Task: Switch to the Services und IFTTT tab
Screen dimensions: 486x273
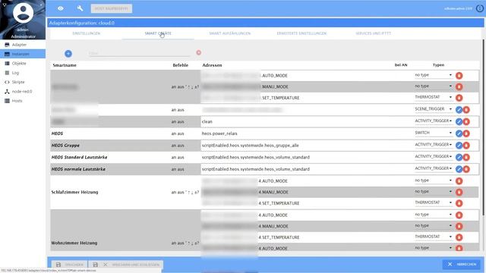Action: coord(373,33)
